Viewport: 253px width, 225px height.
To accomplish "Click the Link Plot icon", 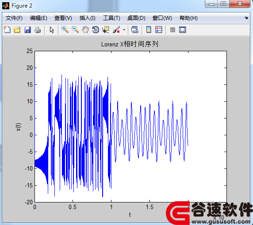I will click(x=135, y=30).
